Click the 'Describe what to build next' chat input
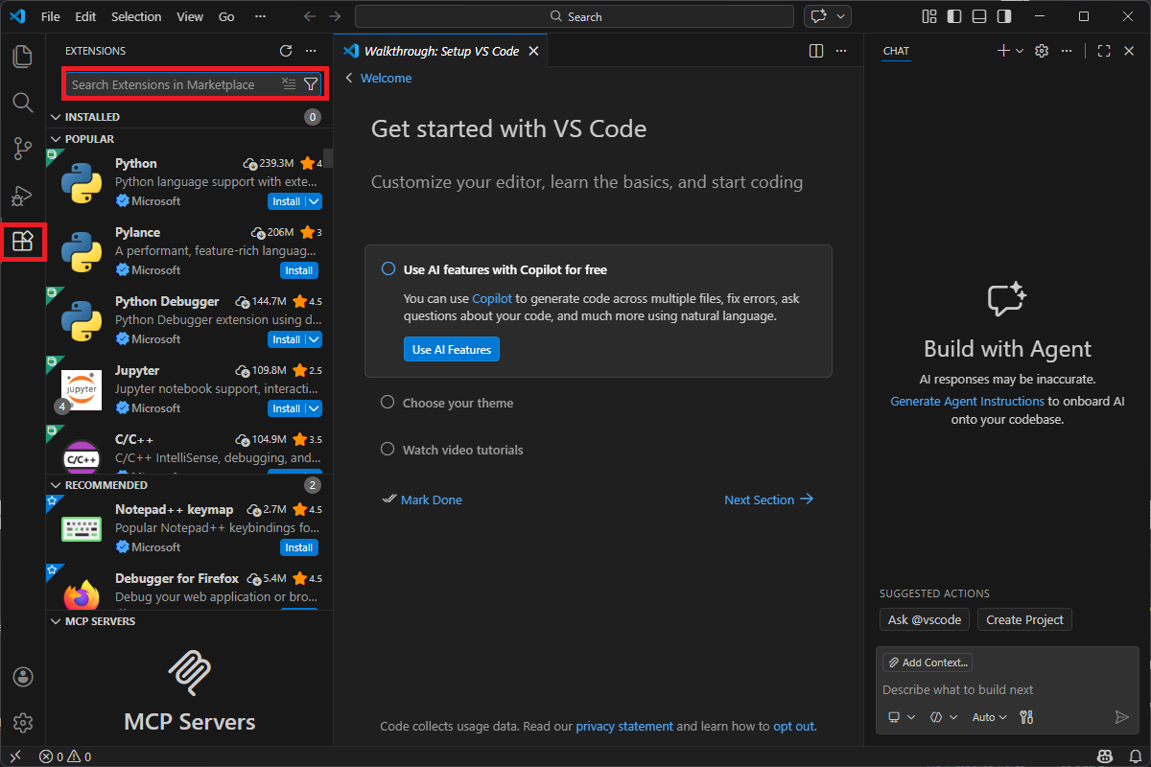Image resolution: width=1151 pixels, height=767 pixels. (1007, 689)
